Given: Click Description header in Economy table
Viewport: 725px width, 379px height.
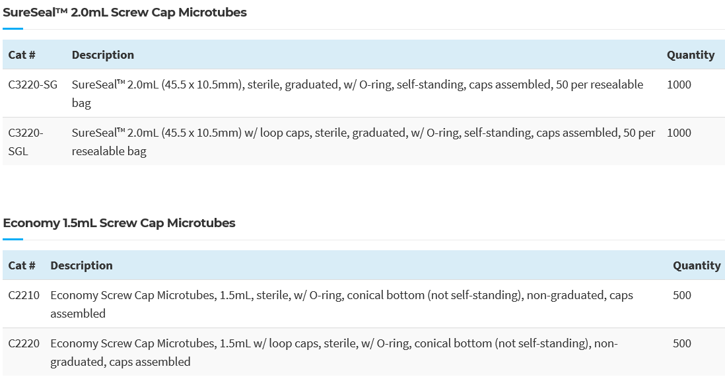Looking at the screenshot, I should (x=81, y=265).
